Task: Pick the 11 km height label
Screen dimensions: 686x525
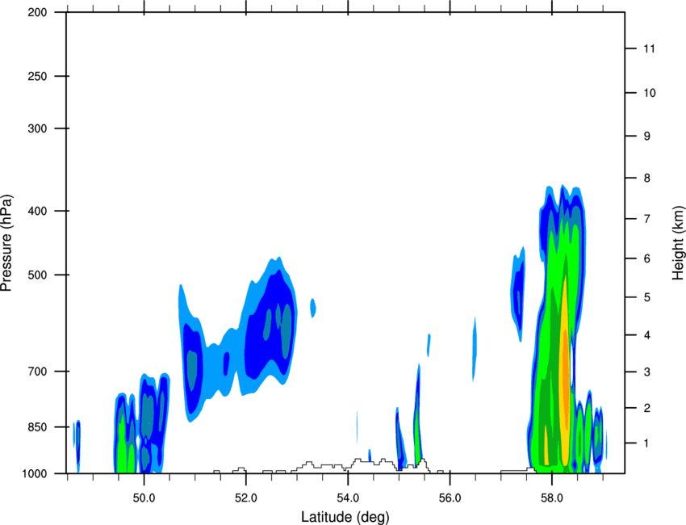Action: point(649,48)
